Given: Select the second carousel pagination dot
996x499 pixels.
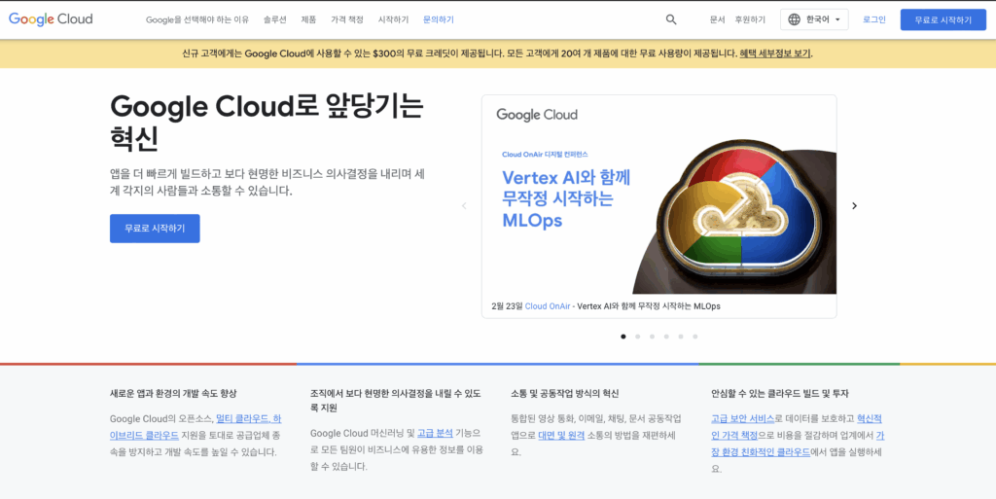Looking at the screenshot, I should click(x=638, y=337).
